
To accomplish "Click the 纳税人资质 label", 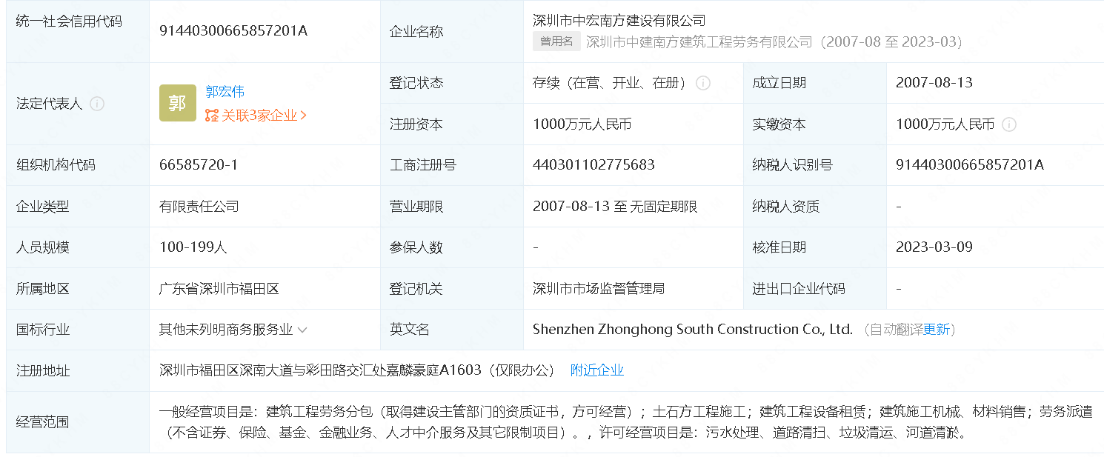I will [x=786, y=207].
